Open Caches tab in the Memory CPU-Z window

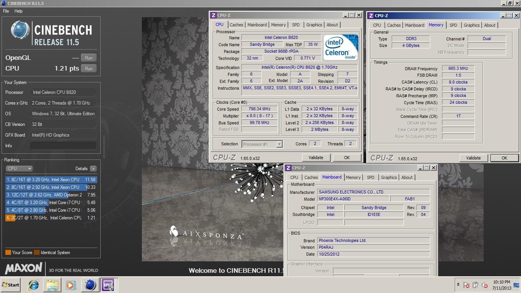pos(394,25)
